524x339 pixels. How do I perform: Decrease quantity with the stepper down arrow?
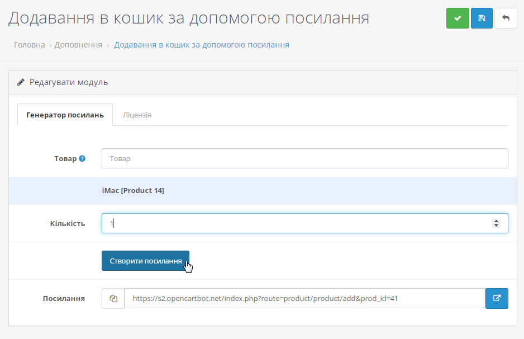pos(496,225)
